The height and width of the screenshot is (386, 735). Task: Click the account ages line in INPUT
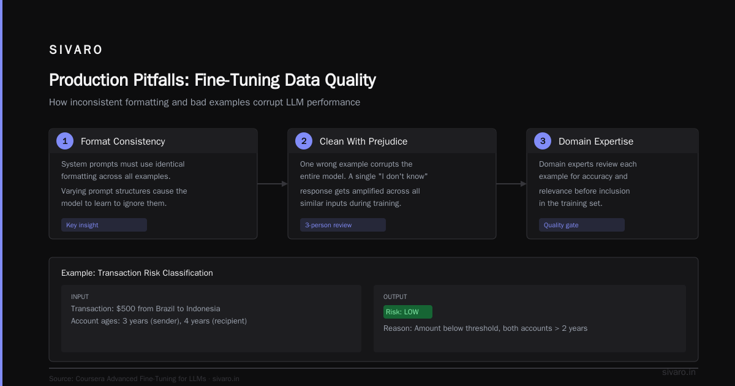click(x=159, y=321)
